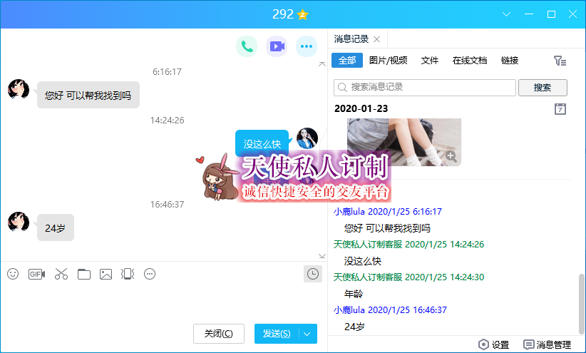Click the scissors screenshot tool

point(61,274)
